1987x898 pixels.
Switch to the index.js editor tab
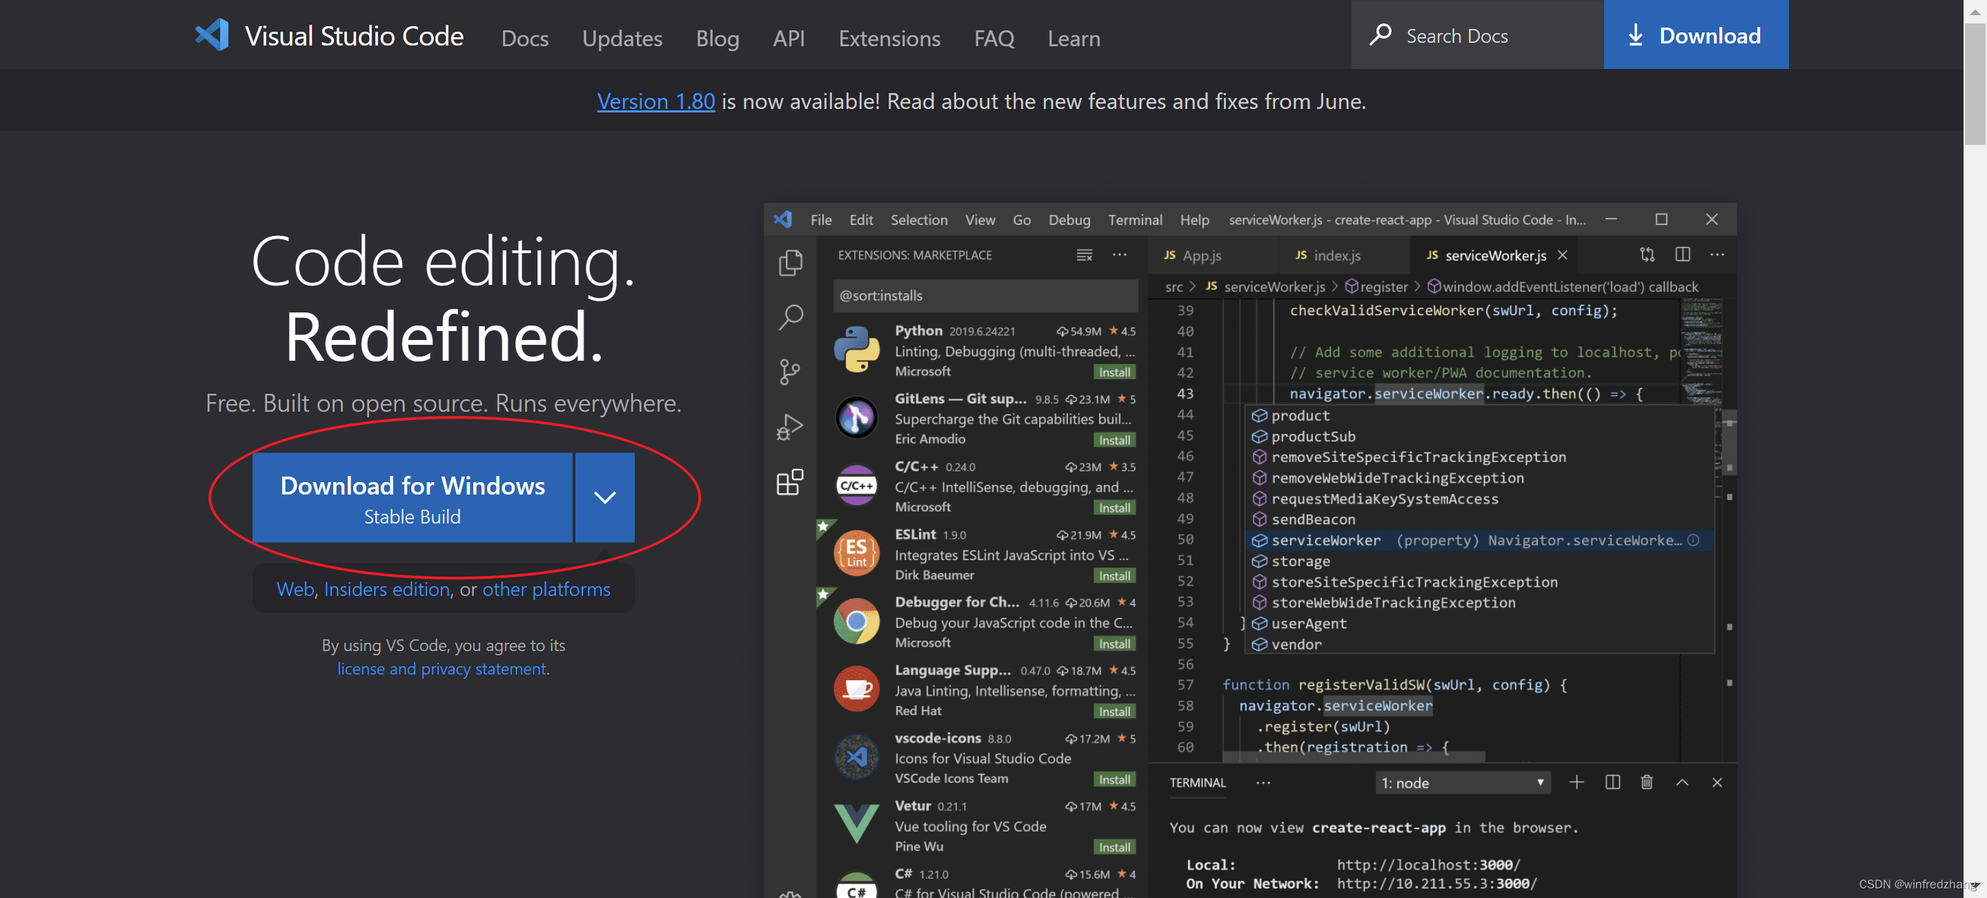point(1345,255)
